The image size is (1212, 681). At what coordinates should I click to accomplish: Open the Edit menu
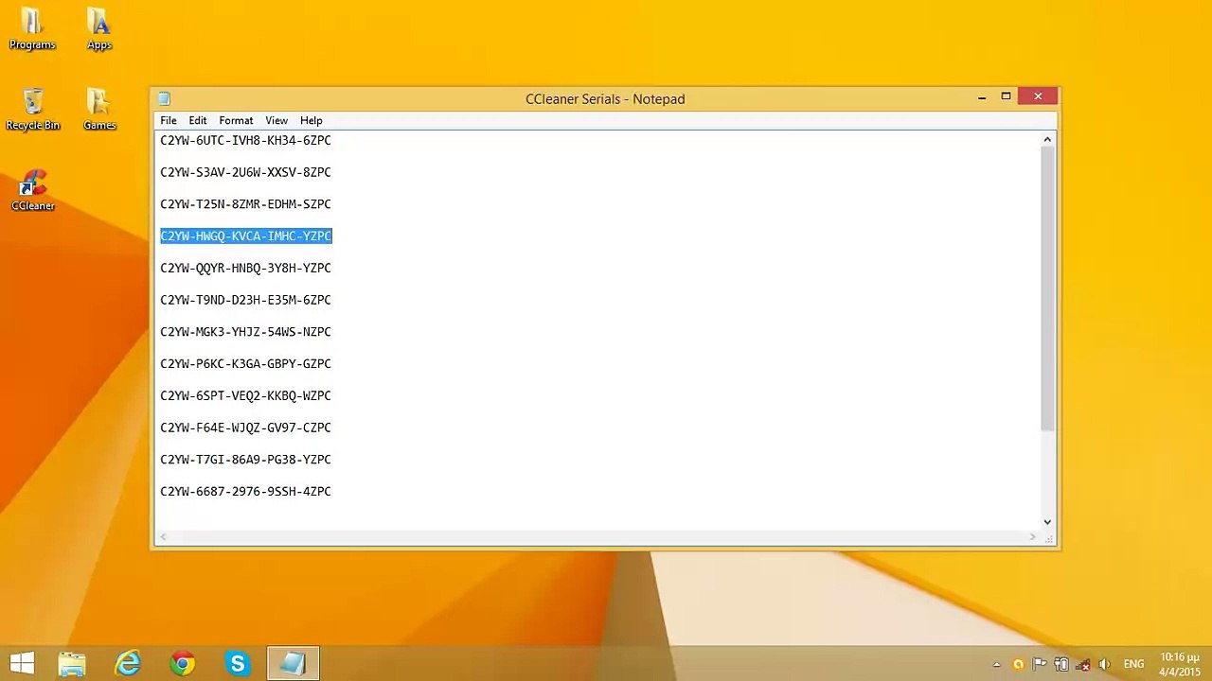click(x=197, y=120)
